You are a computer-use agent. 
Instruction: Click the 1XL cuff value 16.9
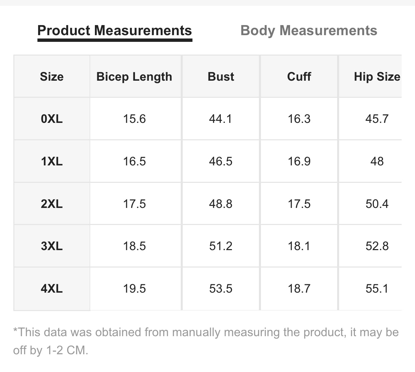(299, 161)
